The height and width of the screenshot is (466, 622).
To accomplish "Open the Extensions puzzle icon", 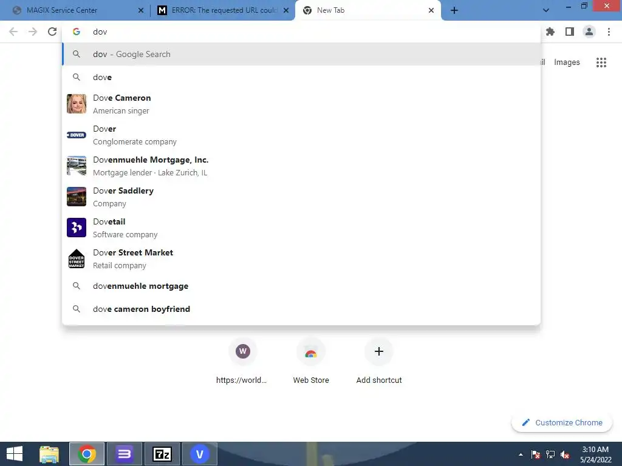I will (x=550, y=32).
